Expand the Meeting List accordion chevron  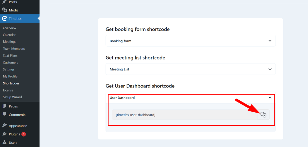tap(270, 69)
